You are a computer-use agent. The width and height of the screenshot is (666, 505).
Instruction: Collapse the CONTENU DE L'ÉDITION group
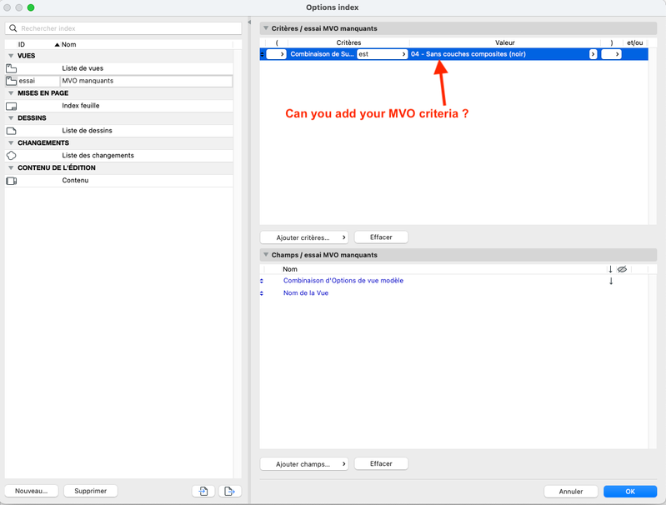(x=11, y=167)
